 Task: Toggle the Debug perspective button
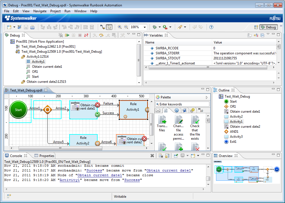pyautogui.click(x=269, y=27)
